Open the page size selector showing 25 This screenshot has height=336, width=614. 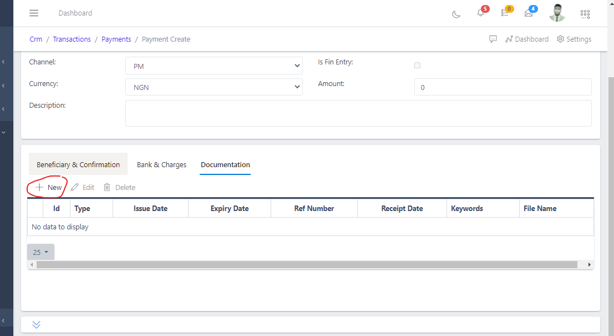(40, 252)
